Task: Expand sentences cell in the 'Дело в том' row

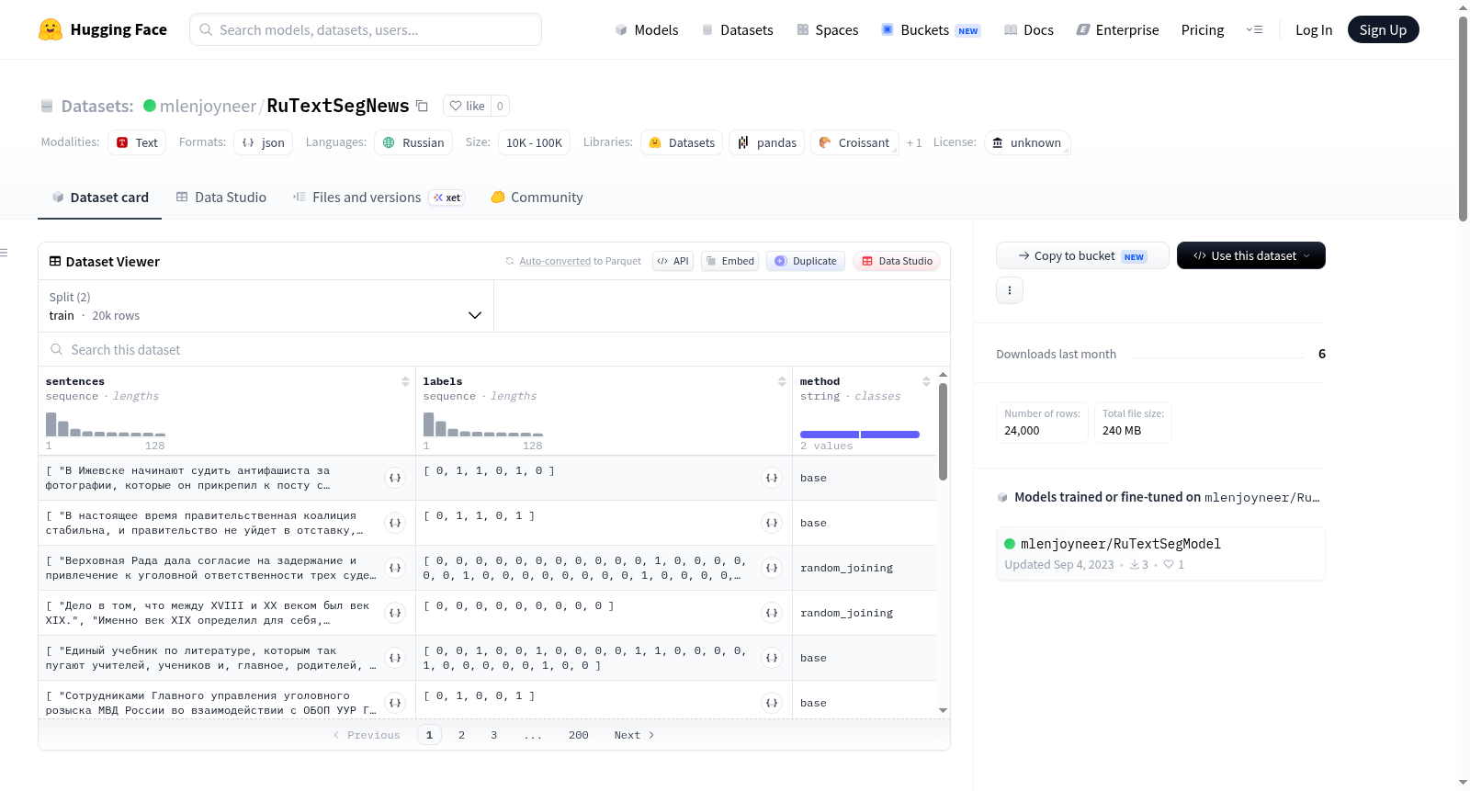Action: point(395,613)
